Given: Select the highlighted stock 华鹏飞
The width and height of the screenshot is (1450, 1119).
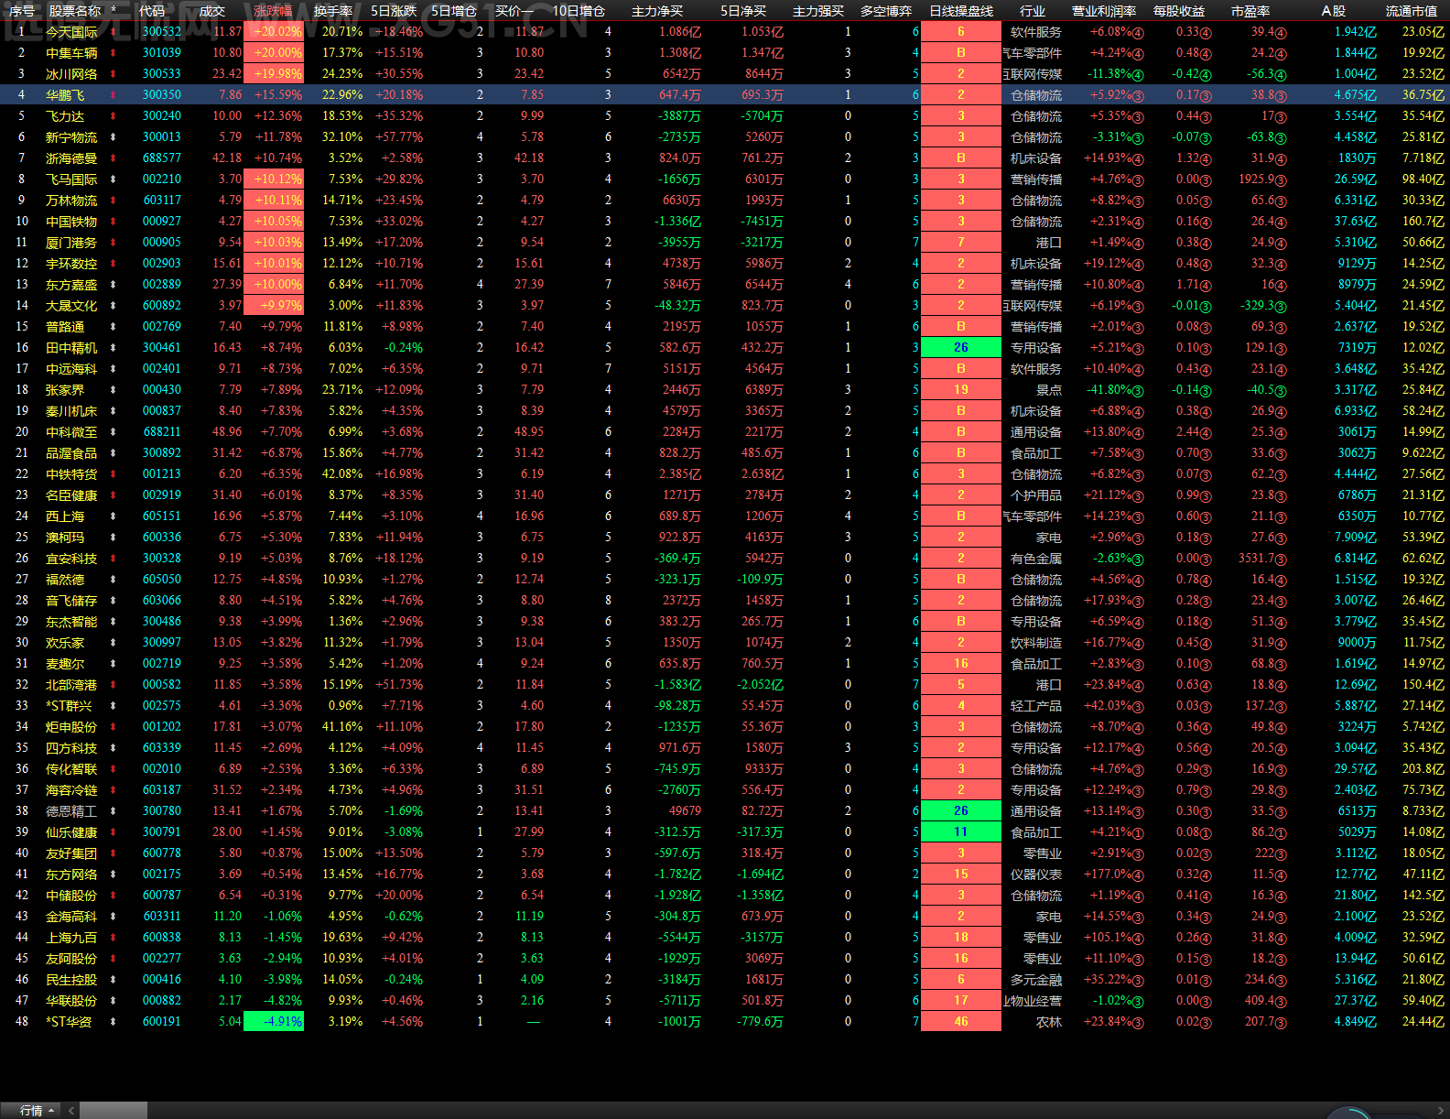Looking at the screenshot, I should click(x=725, y=95).
